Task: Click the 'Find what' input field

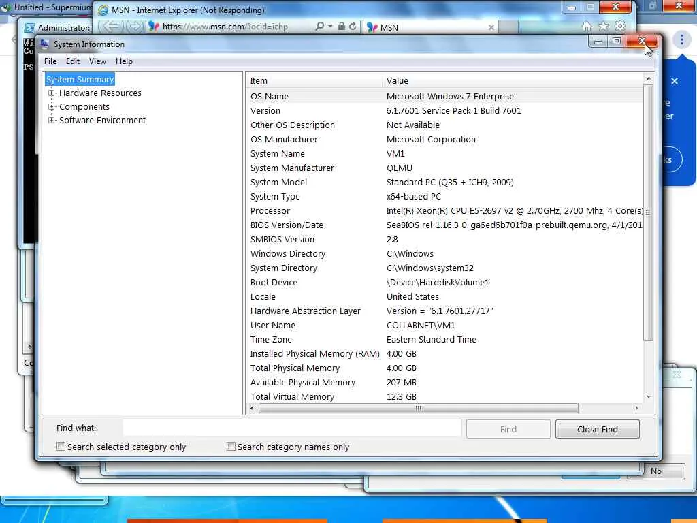Action: [292, 428]
